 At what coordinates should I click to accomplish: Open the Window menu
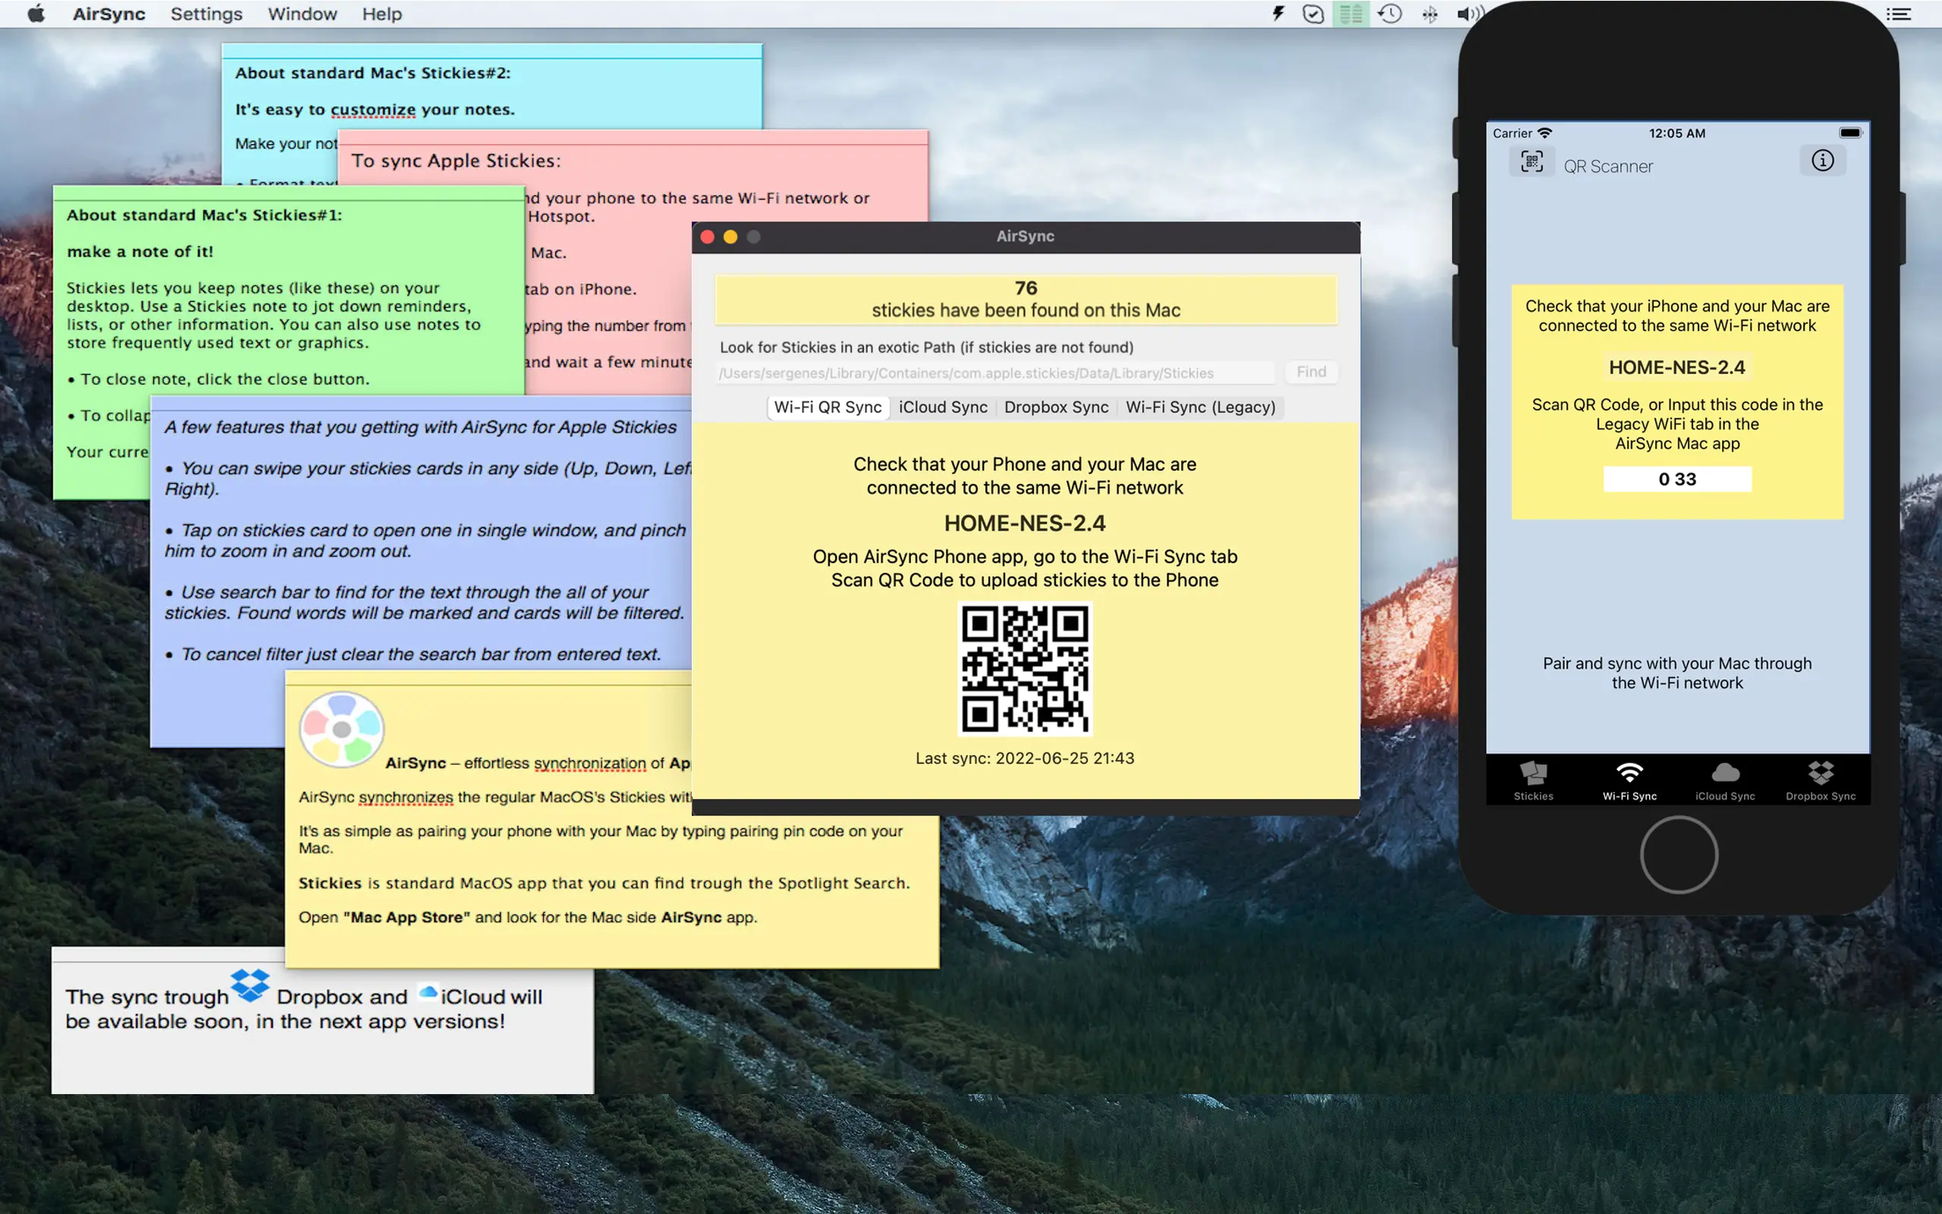click(x=302, y=14)
